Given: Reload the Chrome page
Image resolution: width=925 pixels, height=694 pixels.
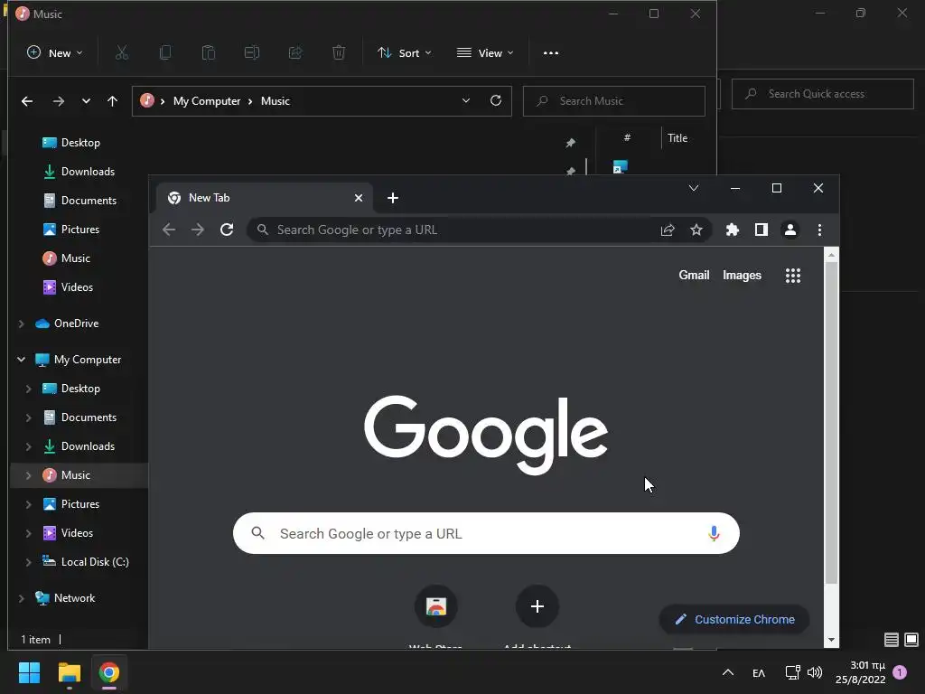Looking at the screenshot, I should [227, 230].
